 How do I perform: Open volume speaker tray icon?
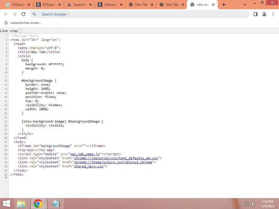point(253,204)
